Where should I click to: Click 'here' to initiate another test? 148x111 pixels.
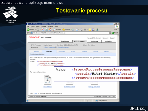click(x=36, y=93)
